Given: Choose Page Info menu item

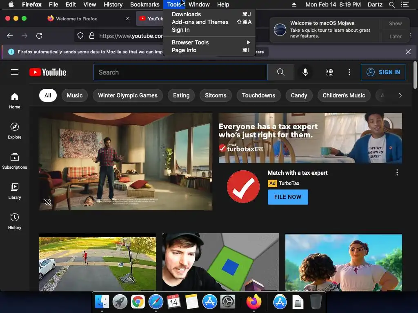Looking at the screenshot, I should pos(209,50).
